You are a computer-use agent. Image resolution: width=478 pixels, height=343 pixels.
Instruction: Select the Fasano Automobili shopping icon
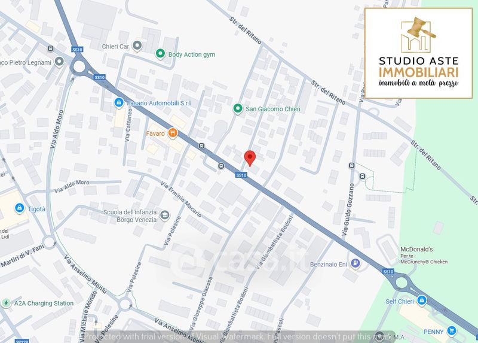tap(118, 102)
